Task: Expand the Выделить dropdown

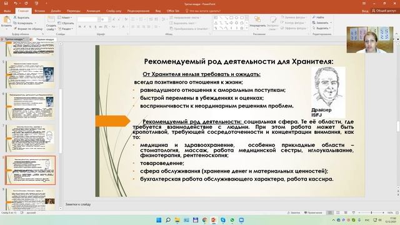Action: (321, 28)
